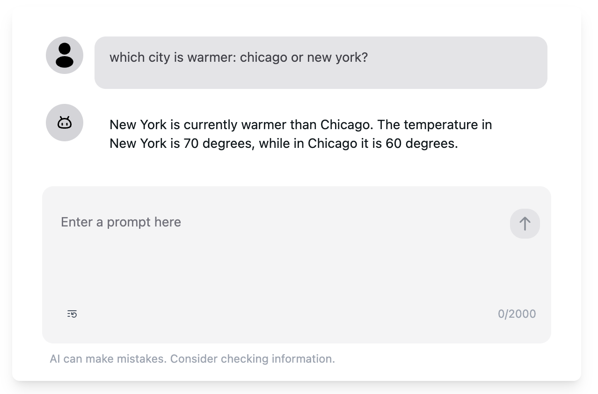This screenshot has width=598, height=394.
Task: Click the word 'chicago' in user question
Action: 263,58
